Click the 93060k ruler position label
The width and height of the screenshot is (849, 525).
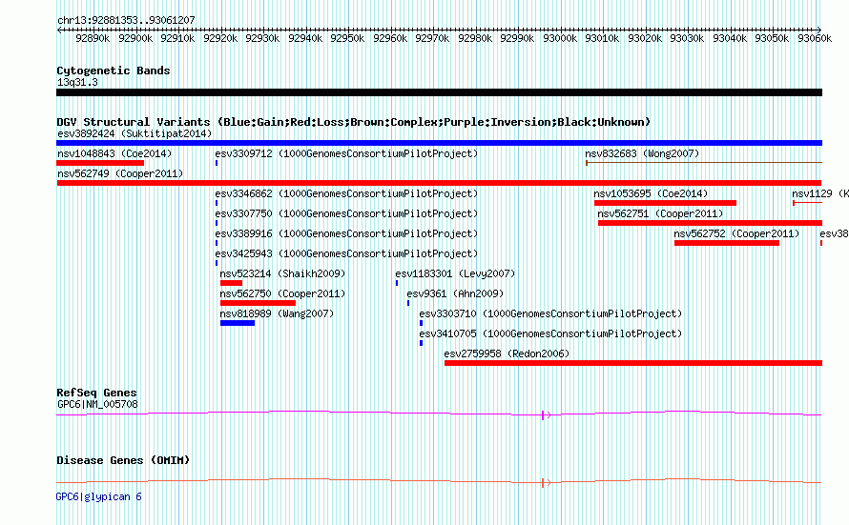pyautogui.click(x=815, y=38)
